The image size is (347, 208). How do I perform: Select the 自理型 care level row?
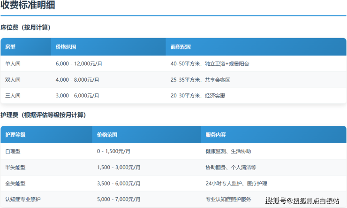[x=13, y=151]
